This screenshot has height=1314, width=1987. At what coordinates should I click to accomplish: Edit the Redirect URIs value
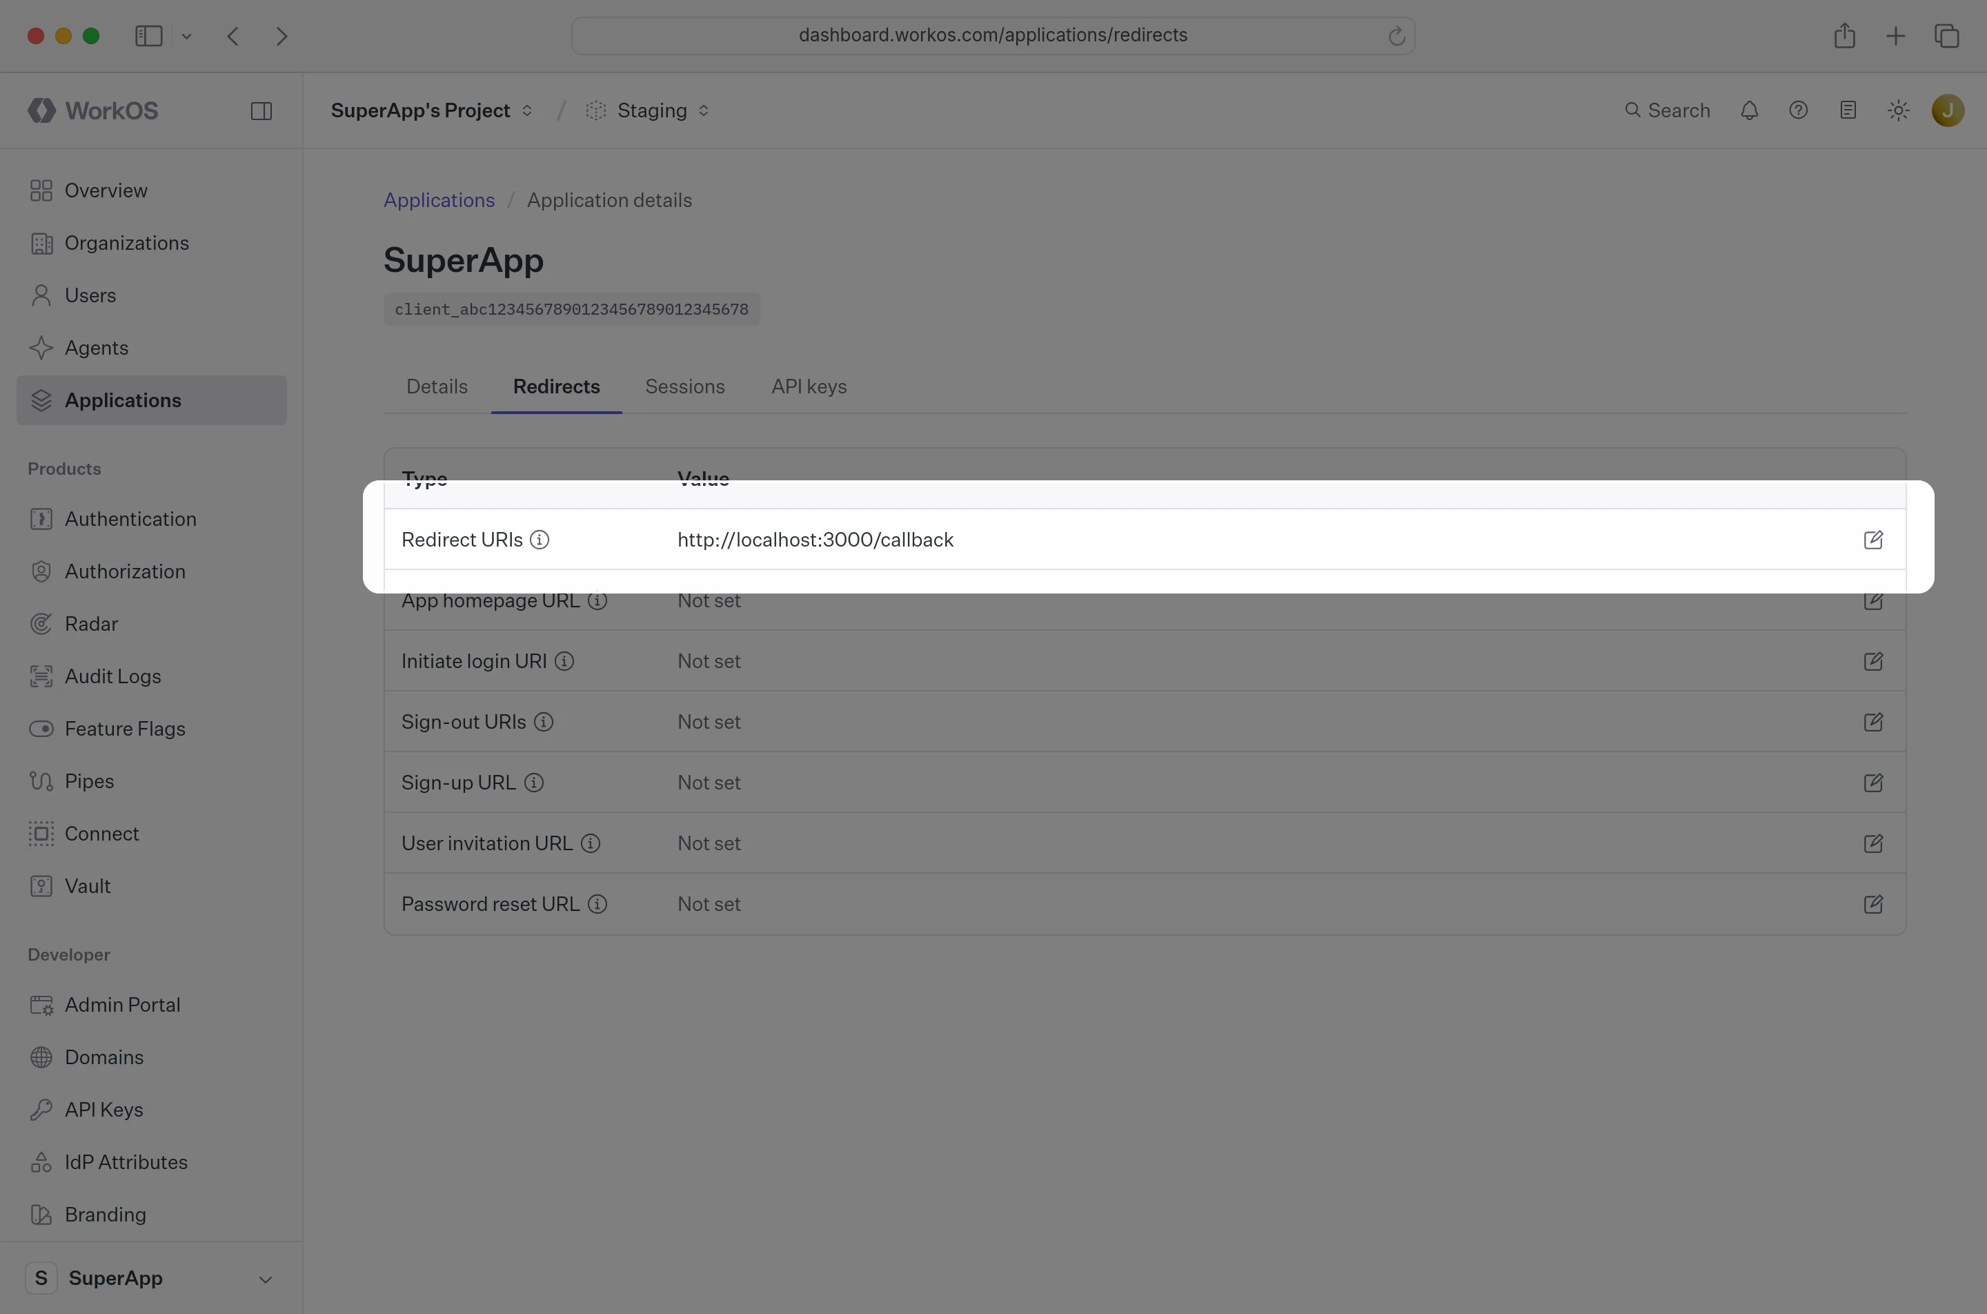click(1873, 540)
